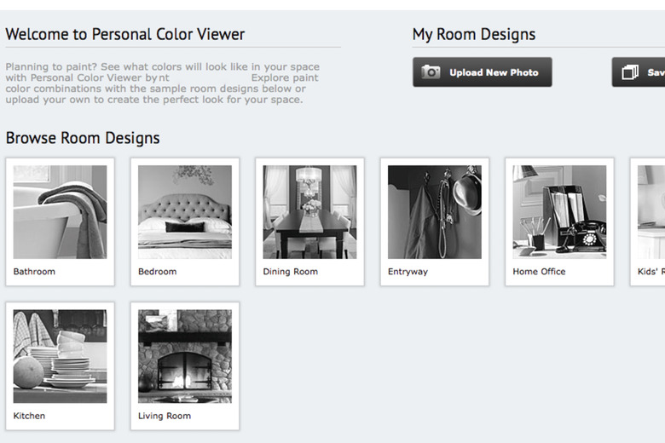Click the "Kids'" caption text at right edge

651,272
